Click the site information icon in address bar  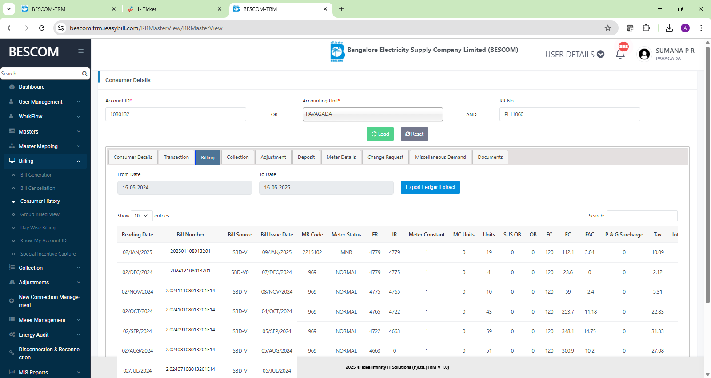tap(61, 28)
